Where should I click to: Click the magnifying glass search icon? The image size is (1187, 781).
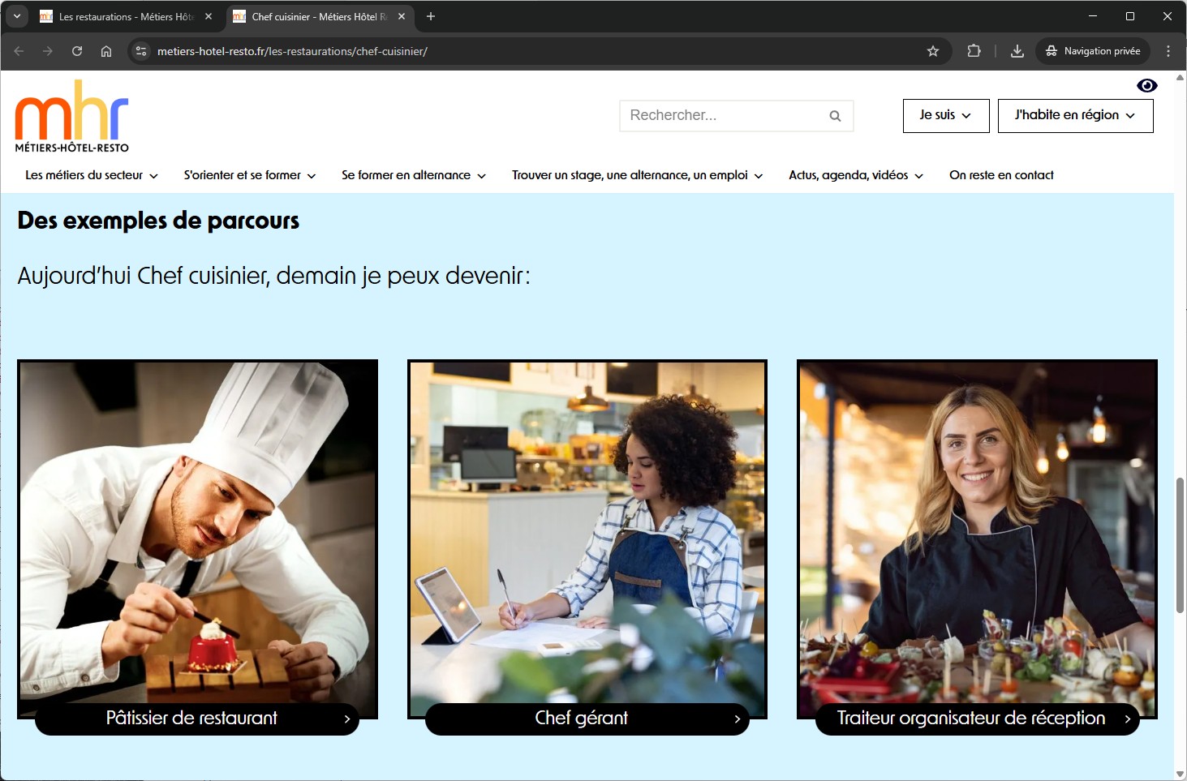point(835,116)
